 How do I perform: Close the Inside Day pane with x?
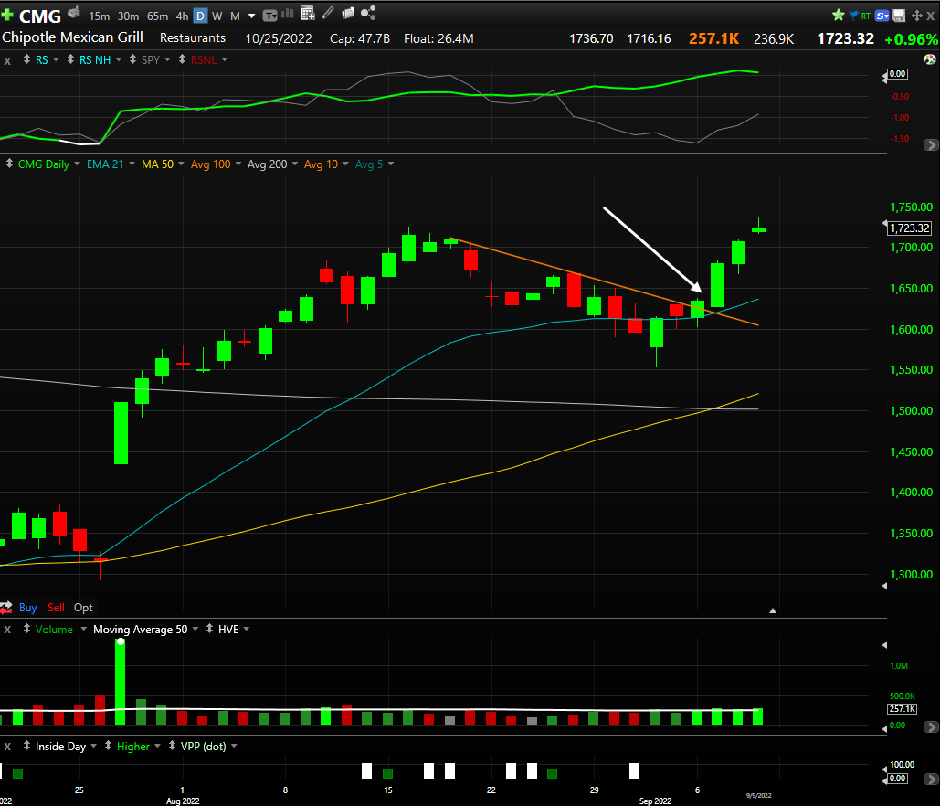7,747
